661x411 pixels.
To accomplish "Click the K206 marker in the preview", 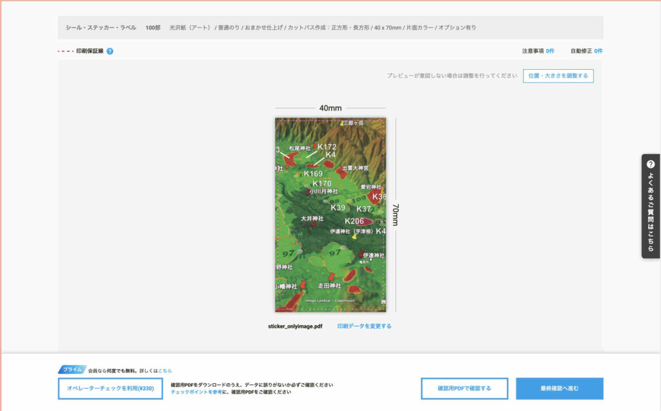I will 354,221.
